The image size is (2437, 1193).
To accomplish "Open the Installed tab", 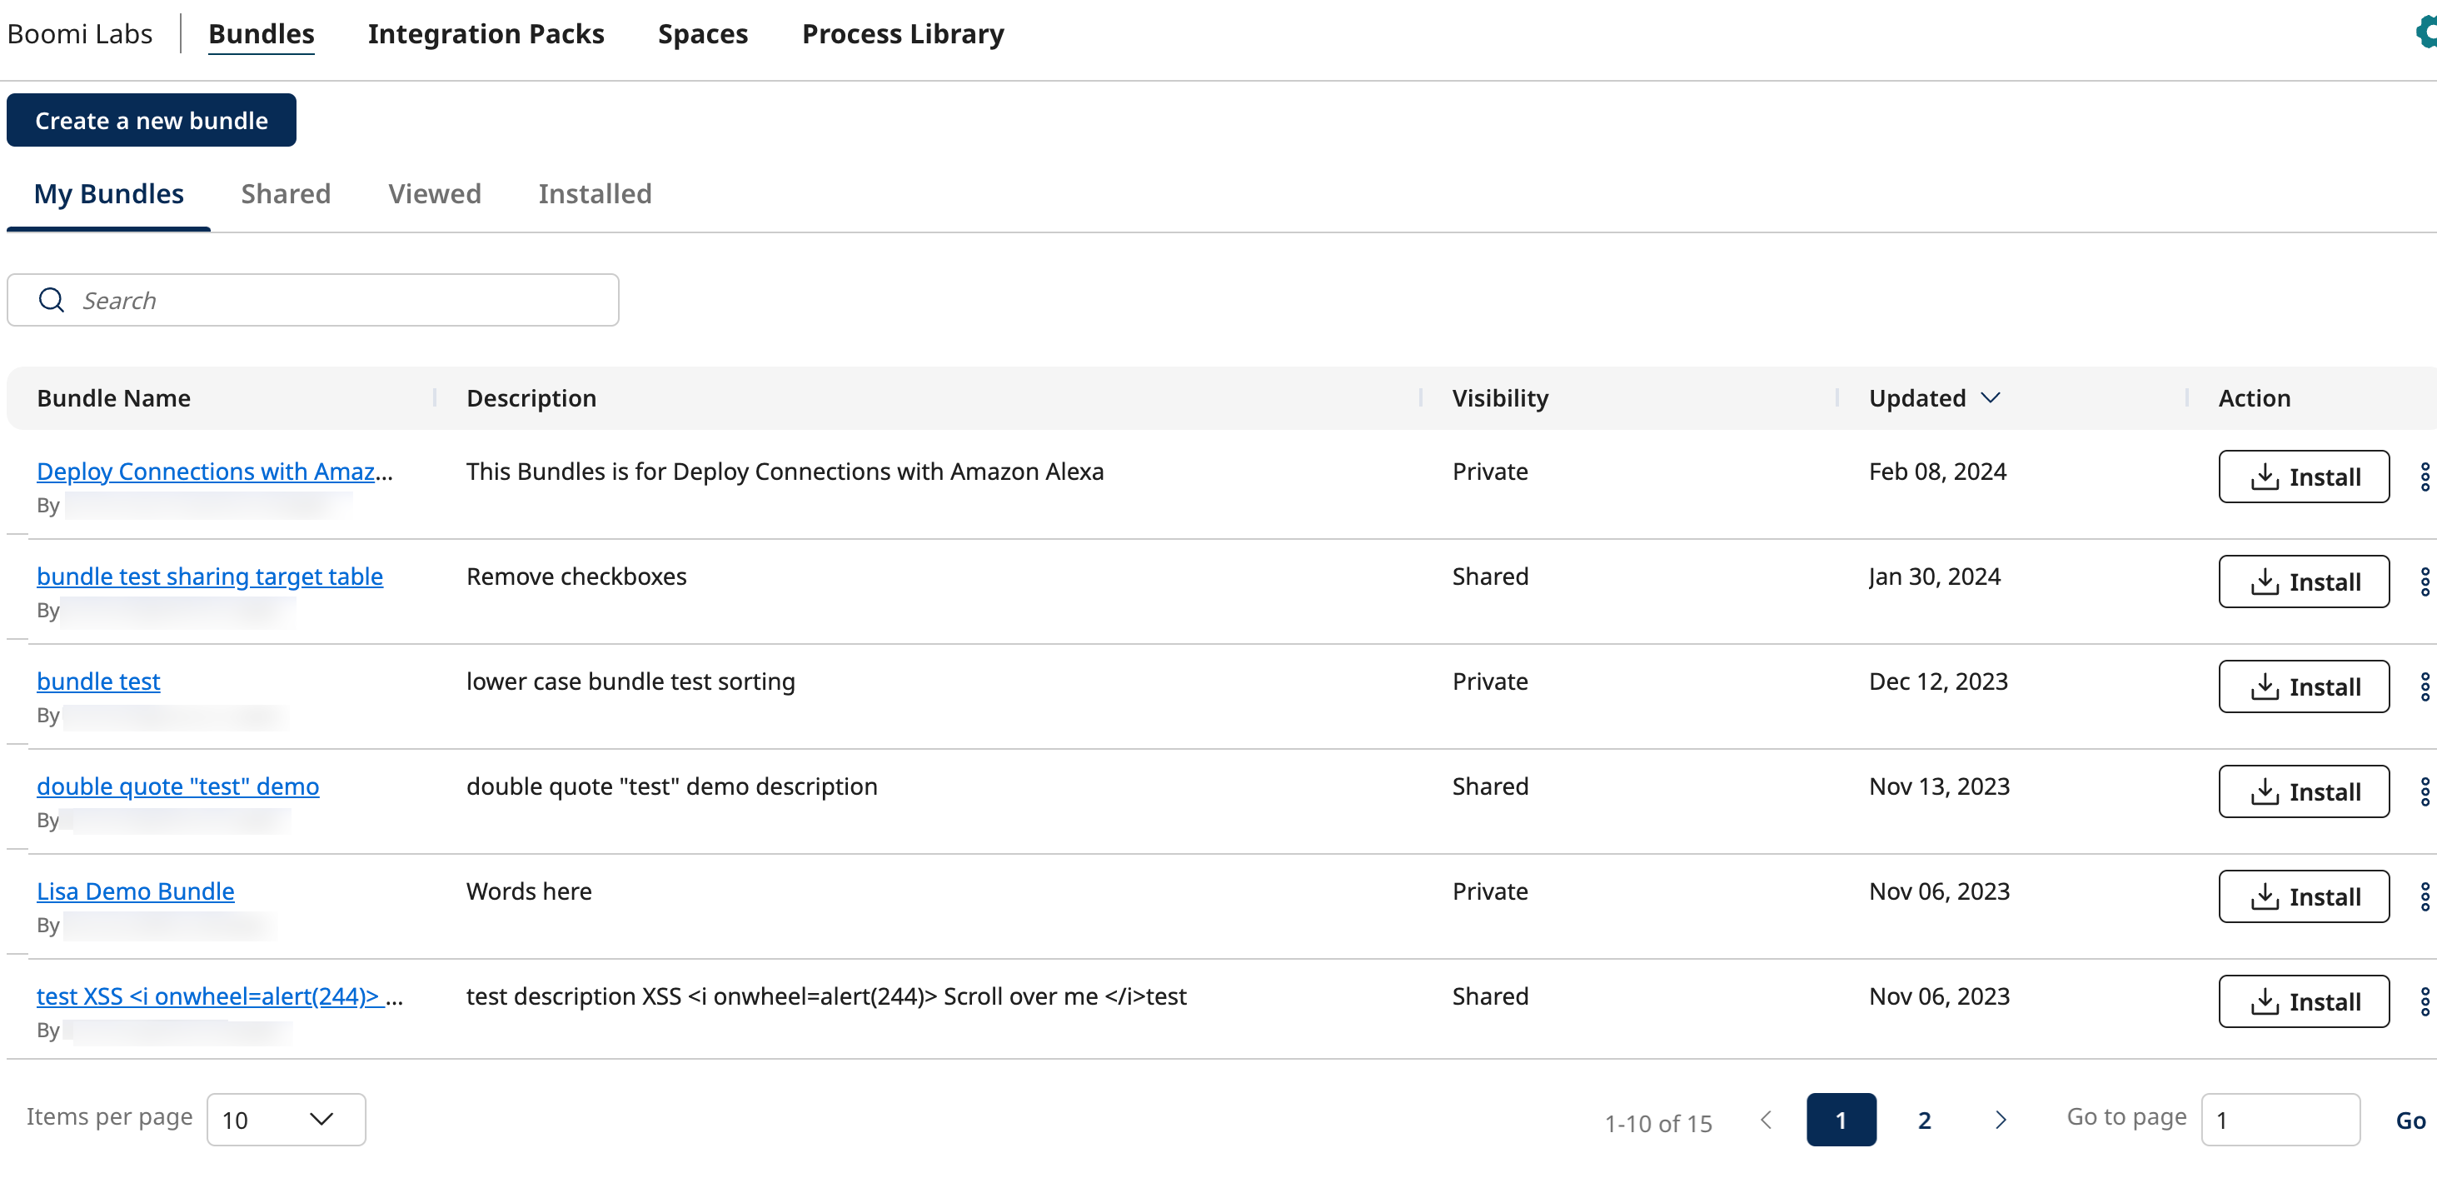I will point(594,194).
